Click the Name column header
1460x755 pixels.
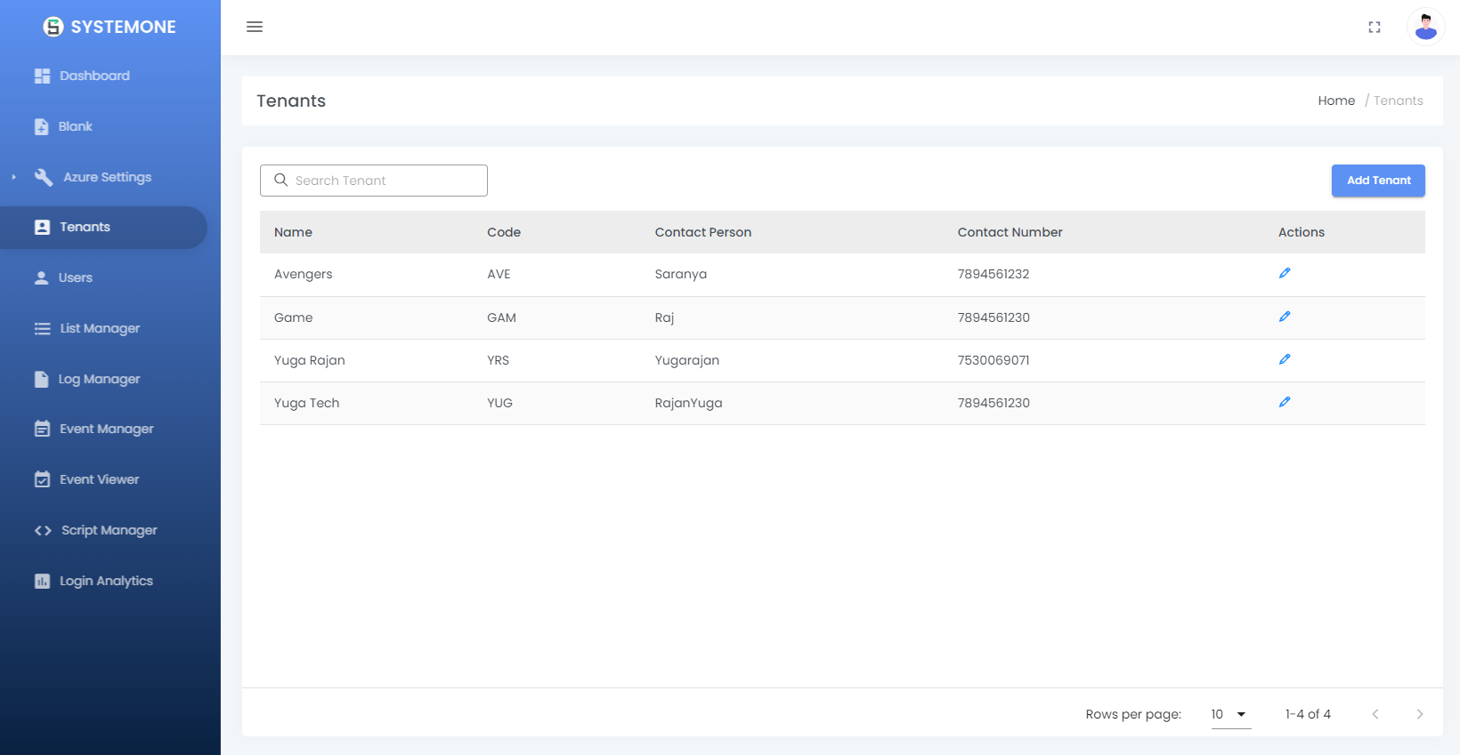coord(293,232)
